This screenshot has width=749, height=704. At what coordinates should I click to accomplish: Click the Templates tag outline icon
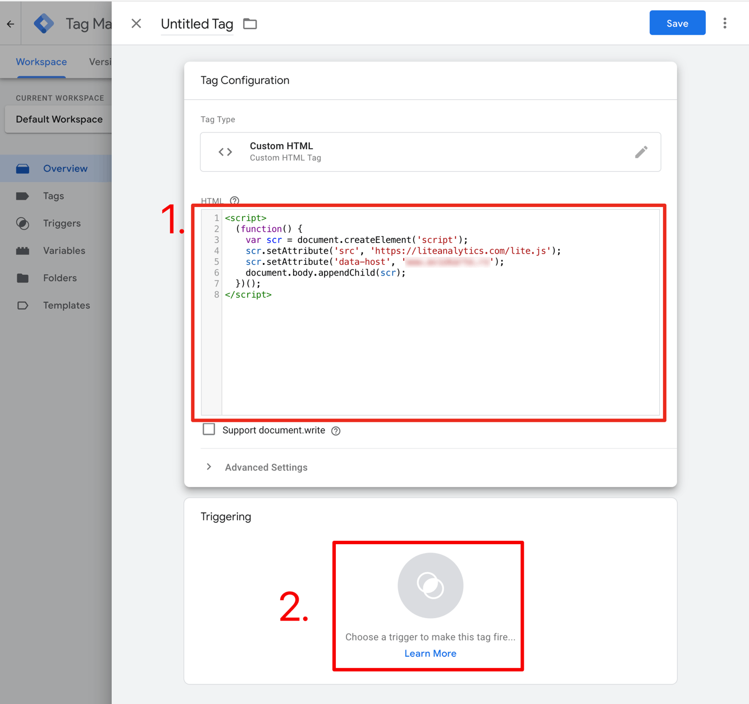tap(22, 305)
